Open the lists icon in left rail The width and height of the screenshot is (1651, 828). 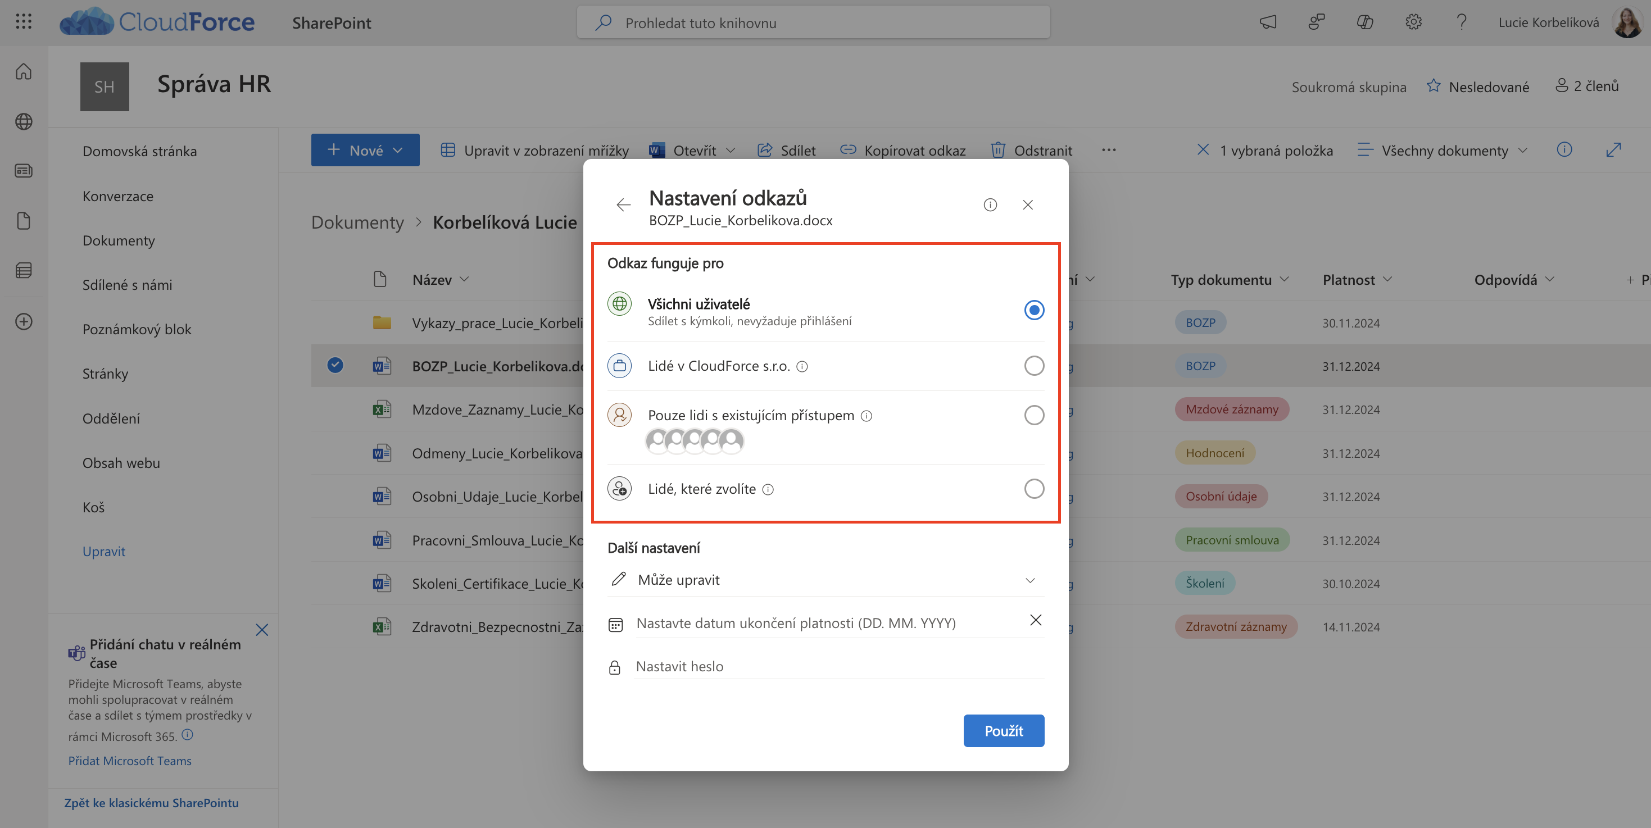coord(24,271)
